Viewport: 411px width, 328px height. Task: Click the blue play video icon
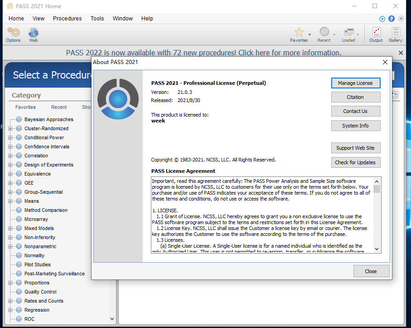point(382,19)
